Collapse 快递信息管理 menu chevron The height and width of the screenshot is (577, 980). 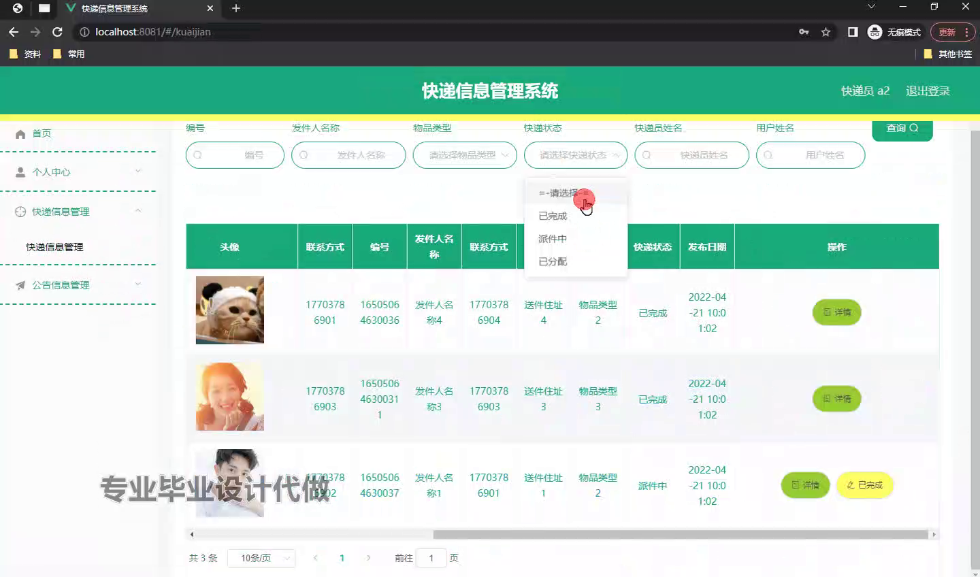(x=138, y=211)
